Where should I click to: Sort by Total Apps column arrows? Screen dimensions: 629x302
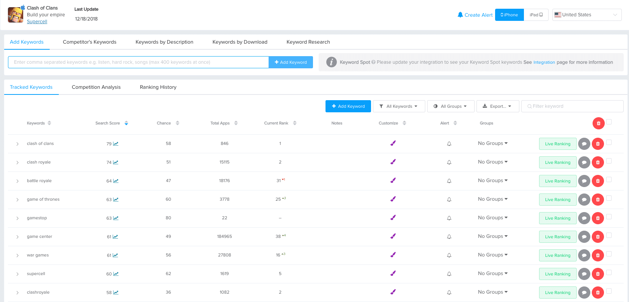pos(236,123)
